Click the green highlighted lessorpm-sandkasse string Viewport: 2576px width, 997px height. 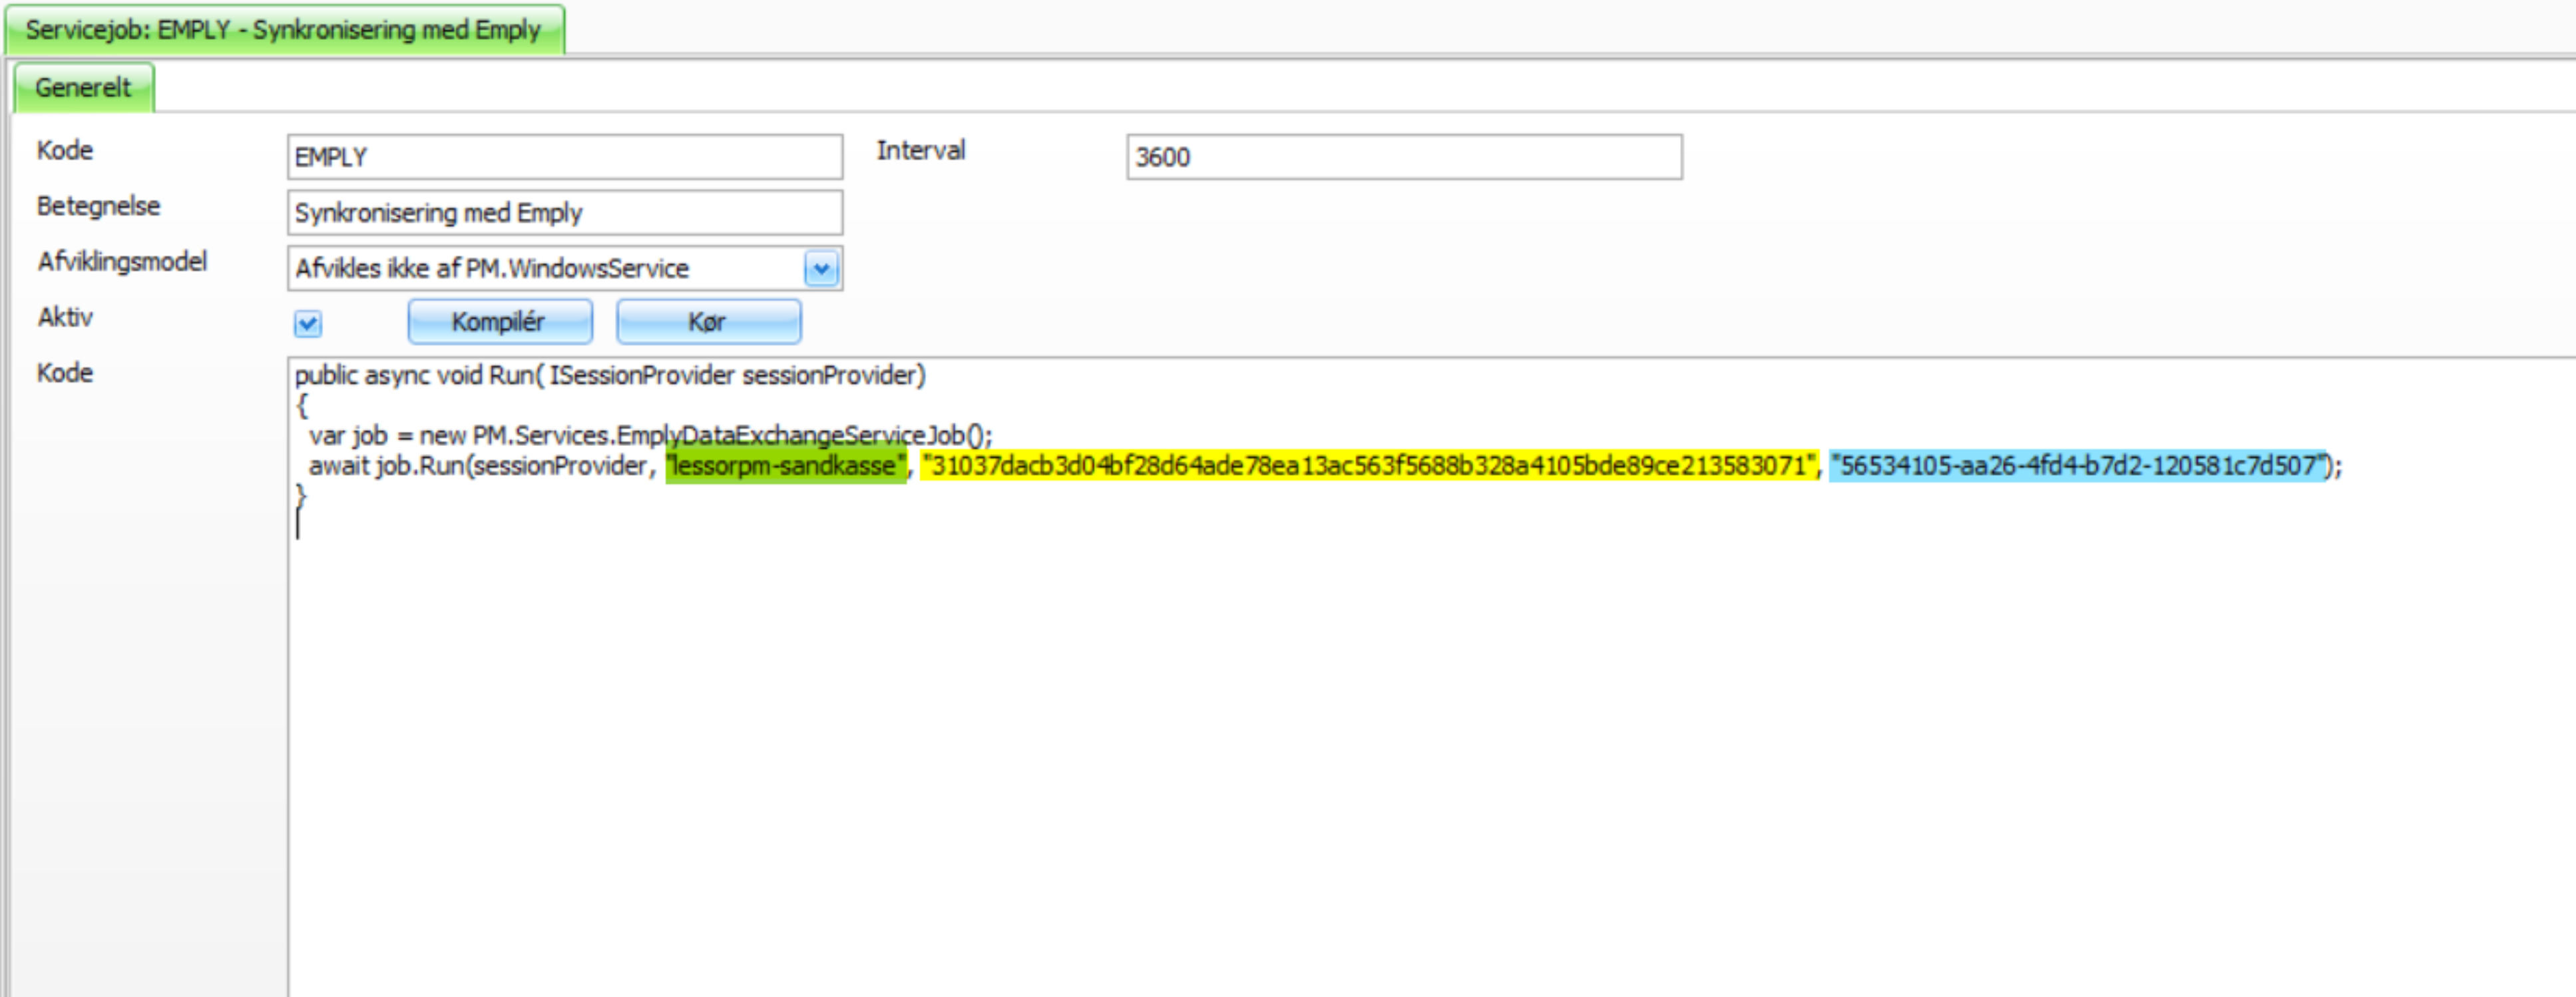(x=785, y=466)
